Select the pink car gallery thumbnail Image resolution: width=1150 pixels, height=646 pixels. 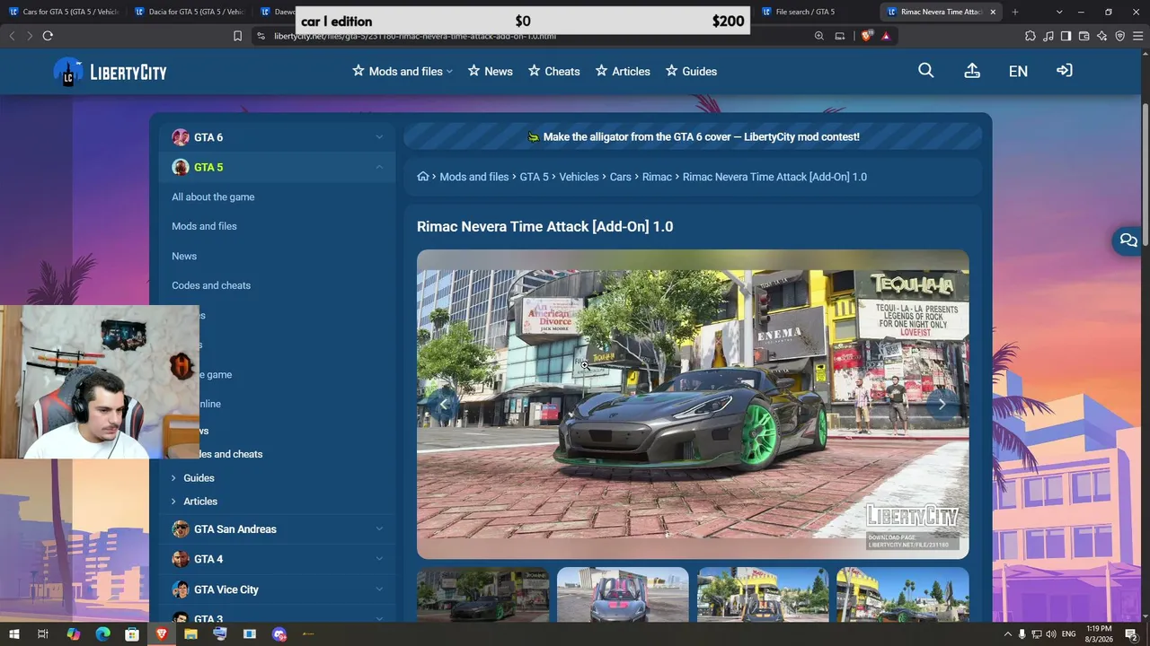point(623,594)
